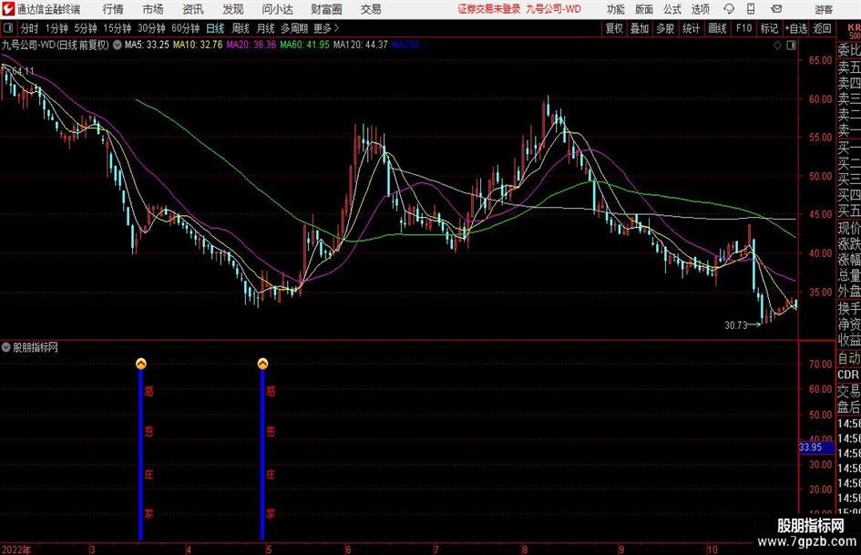861x555 pixels.
Task: Click the 游客 user label
Action: [x=824, y=9]
